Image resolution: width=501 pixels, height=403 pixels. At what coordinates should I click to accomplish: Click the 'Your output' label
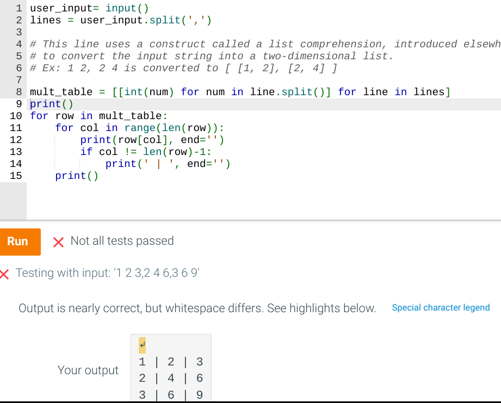[88, 370]
